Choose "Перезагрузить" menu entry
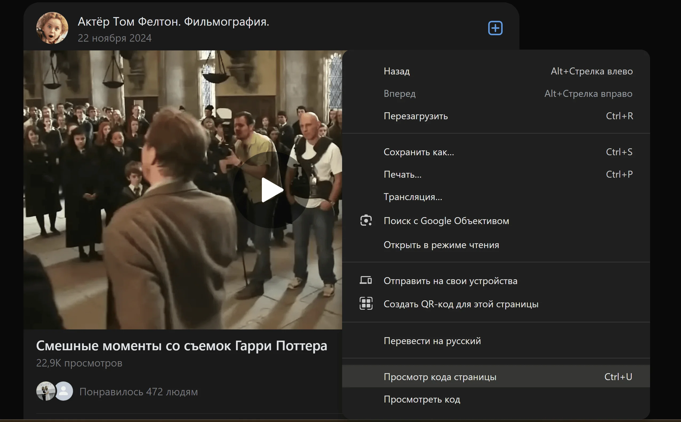The width and height of the screenshot is (681, 422). [x=415, y=116]
